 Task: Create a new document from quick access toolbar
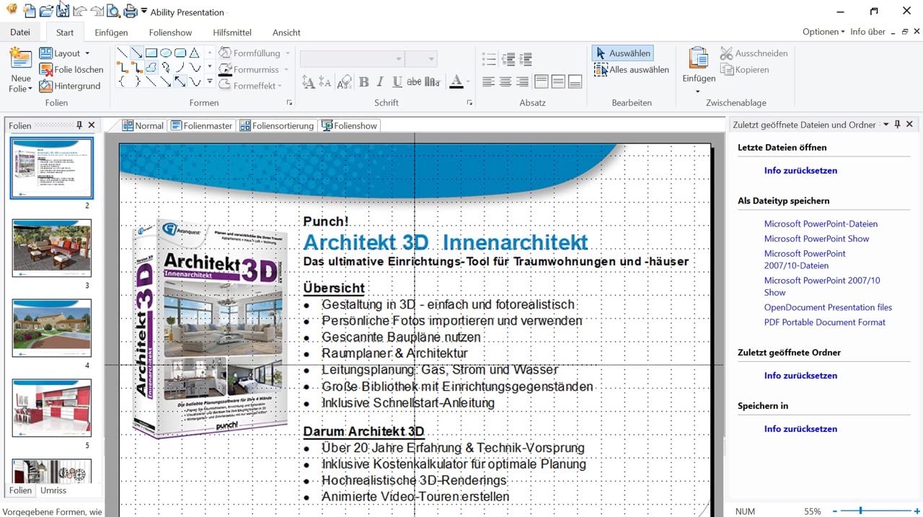point(29,11)
